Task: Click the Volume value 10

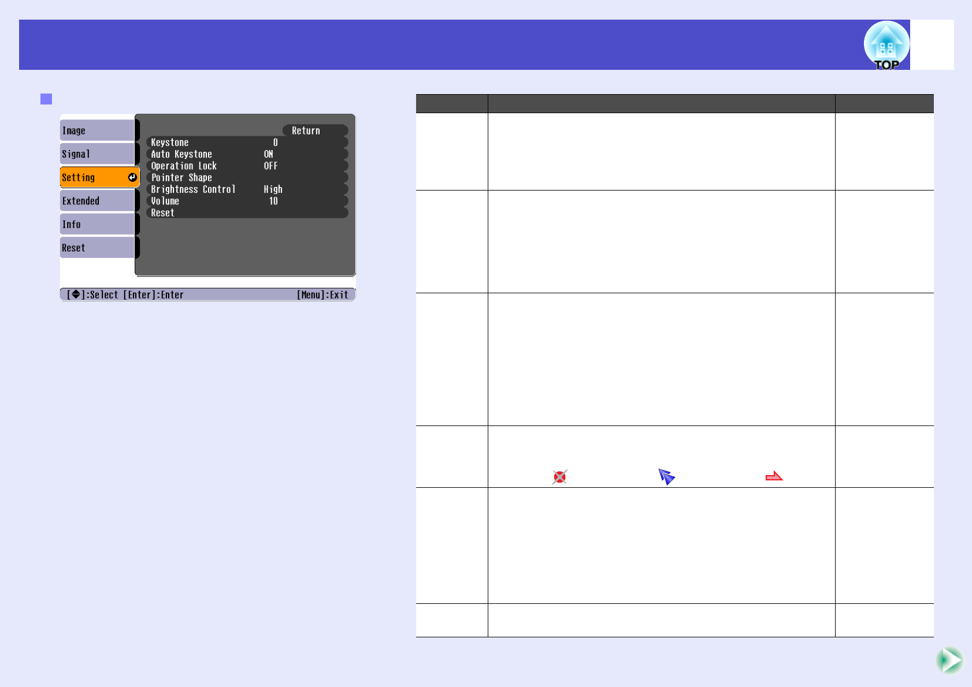Action: pyautogui.click(x=273, y=201)
